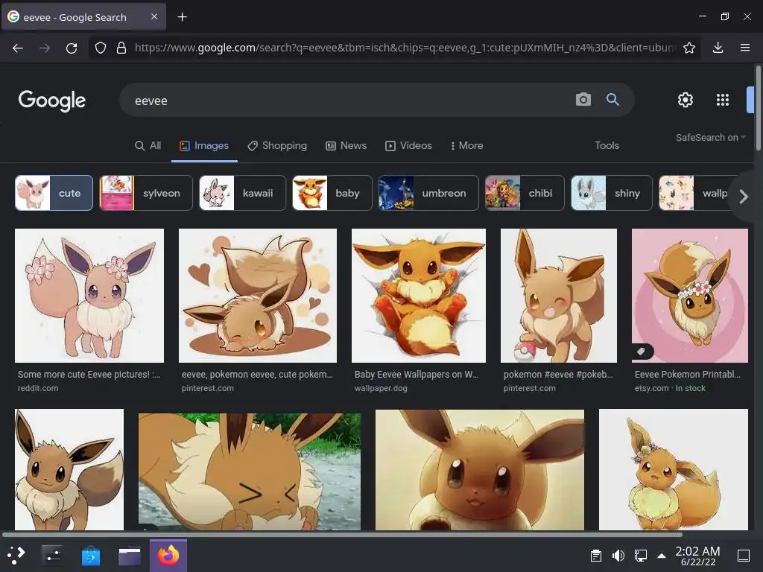
Task: Open 'Eevee Pokemon Printabl...' etsy link
Action: click(x=688, y=375)
